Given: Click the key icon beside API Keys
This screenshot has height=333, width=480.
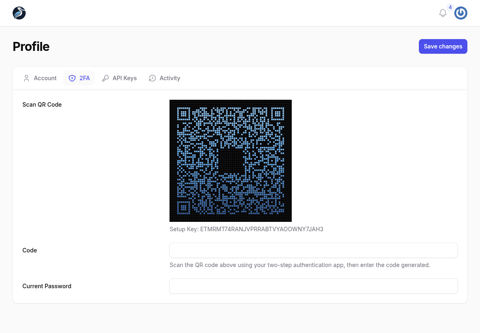Looking at the screenshot, I should coord(105,78).
